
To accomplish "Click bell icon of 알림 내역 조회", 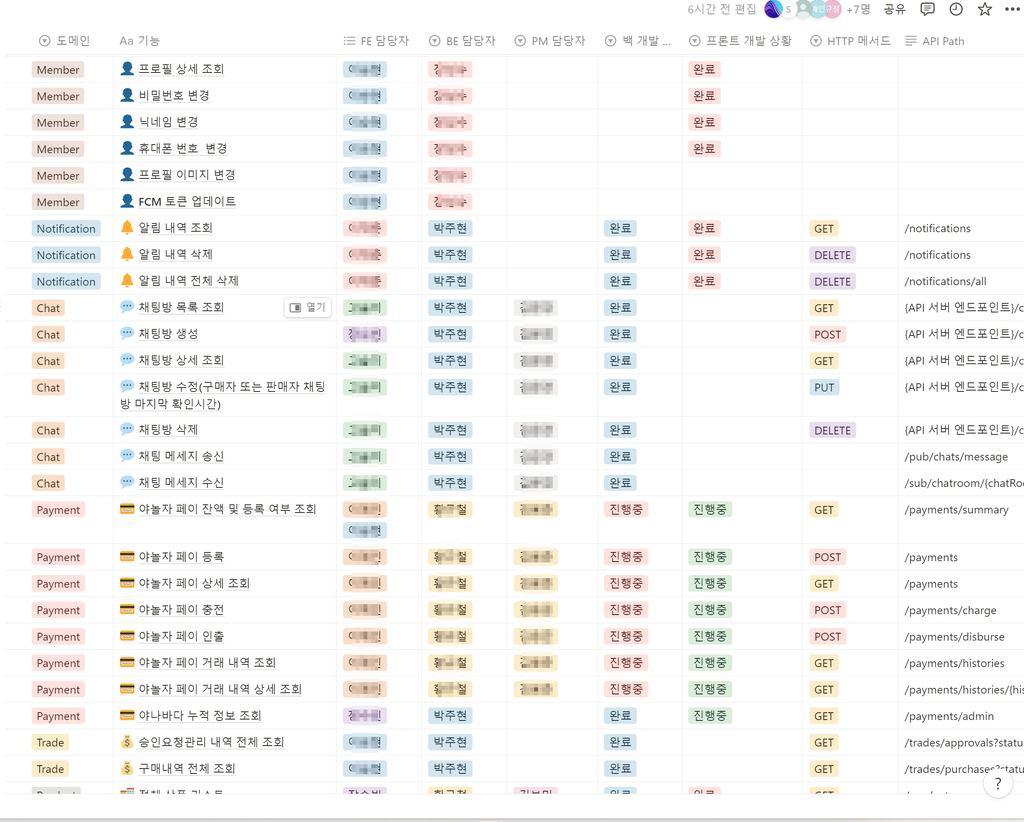I will click(127, 228).
